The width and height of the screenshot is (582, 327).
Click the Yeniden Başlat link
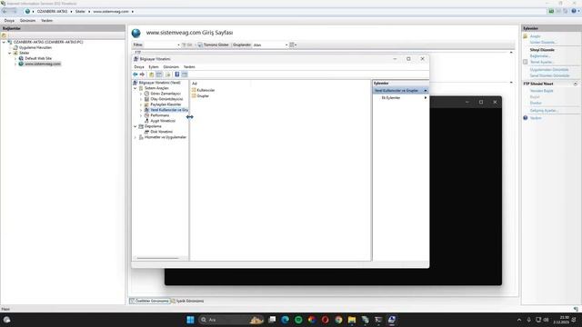coord(542,91)
